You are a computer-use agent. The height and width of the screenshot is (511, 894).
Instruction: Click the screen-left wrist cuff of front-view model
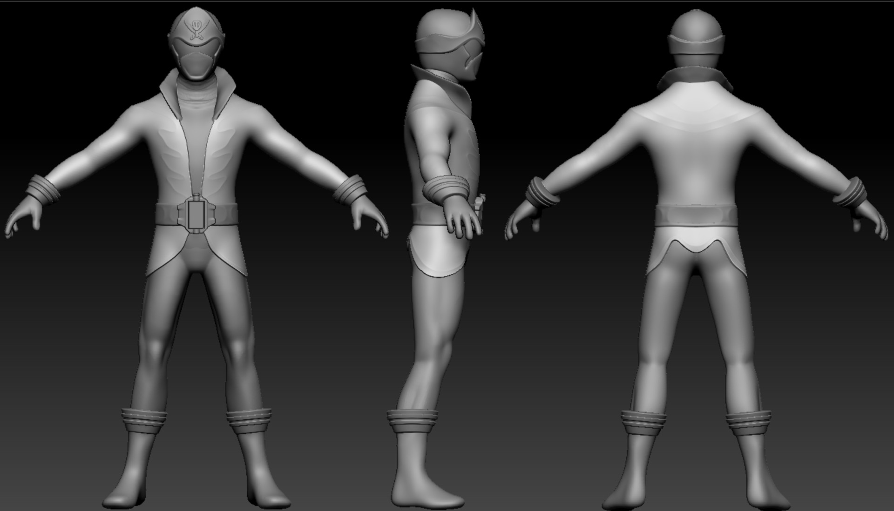click(43, 189)
